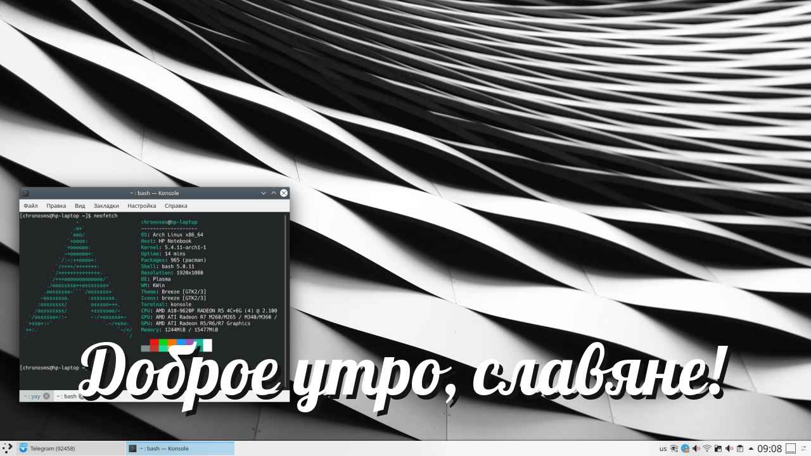Click the show desktop button
811x456 pixels.
[791, 448]
